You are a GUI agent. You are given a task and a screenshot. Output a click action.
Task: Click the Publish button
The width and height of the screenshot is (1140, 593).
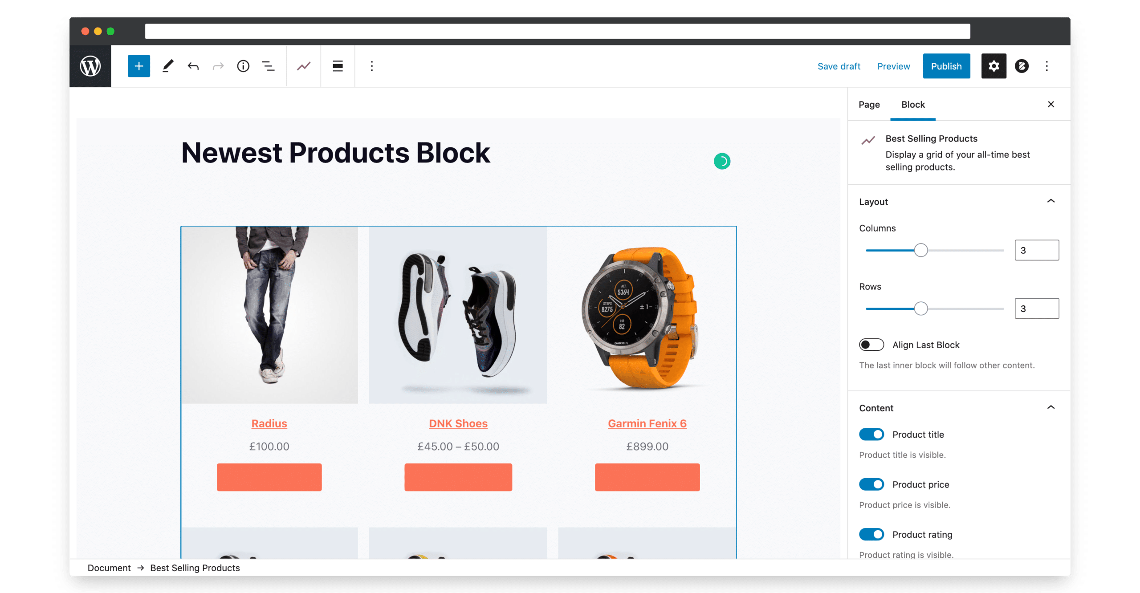pyautogui.click(x=946, y=66)
